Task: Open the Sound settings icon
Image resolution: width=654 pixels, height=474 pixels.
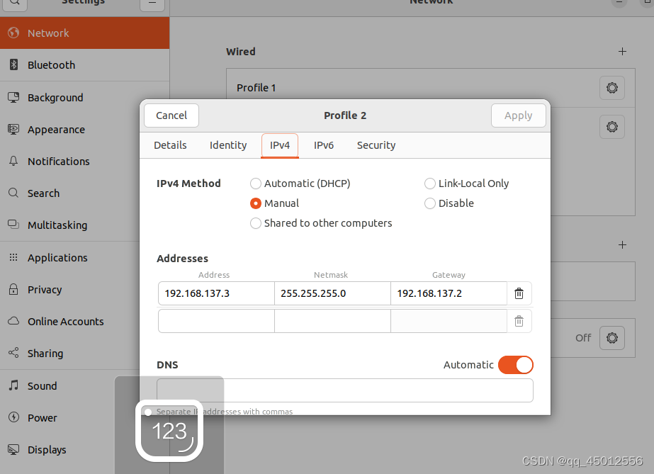Action: pos(13,385)
